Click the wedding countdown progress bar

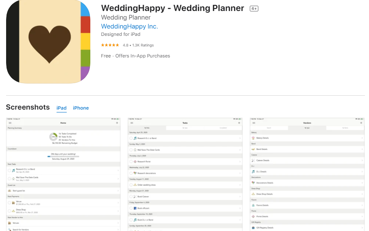point(63,156)
